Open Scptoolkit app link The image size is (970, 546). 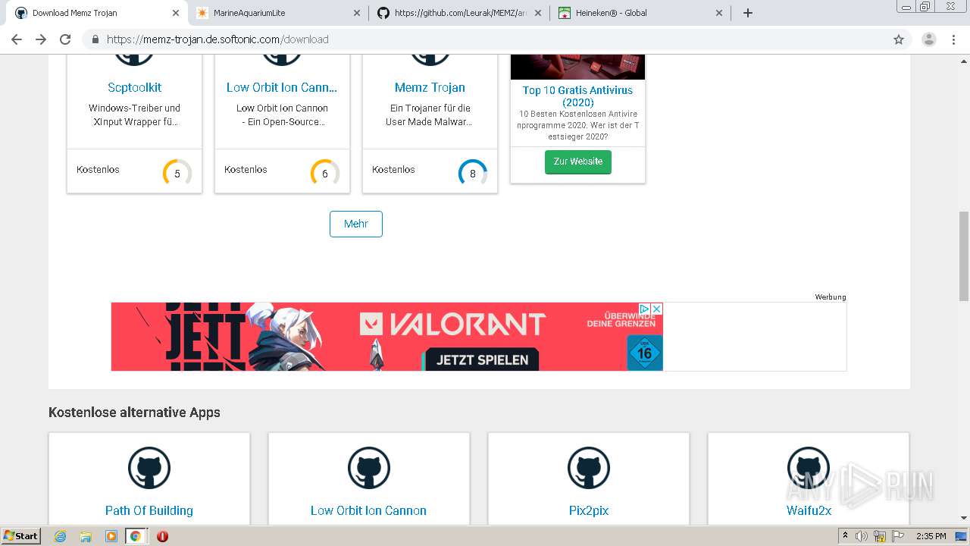coord(135,87)
